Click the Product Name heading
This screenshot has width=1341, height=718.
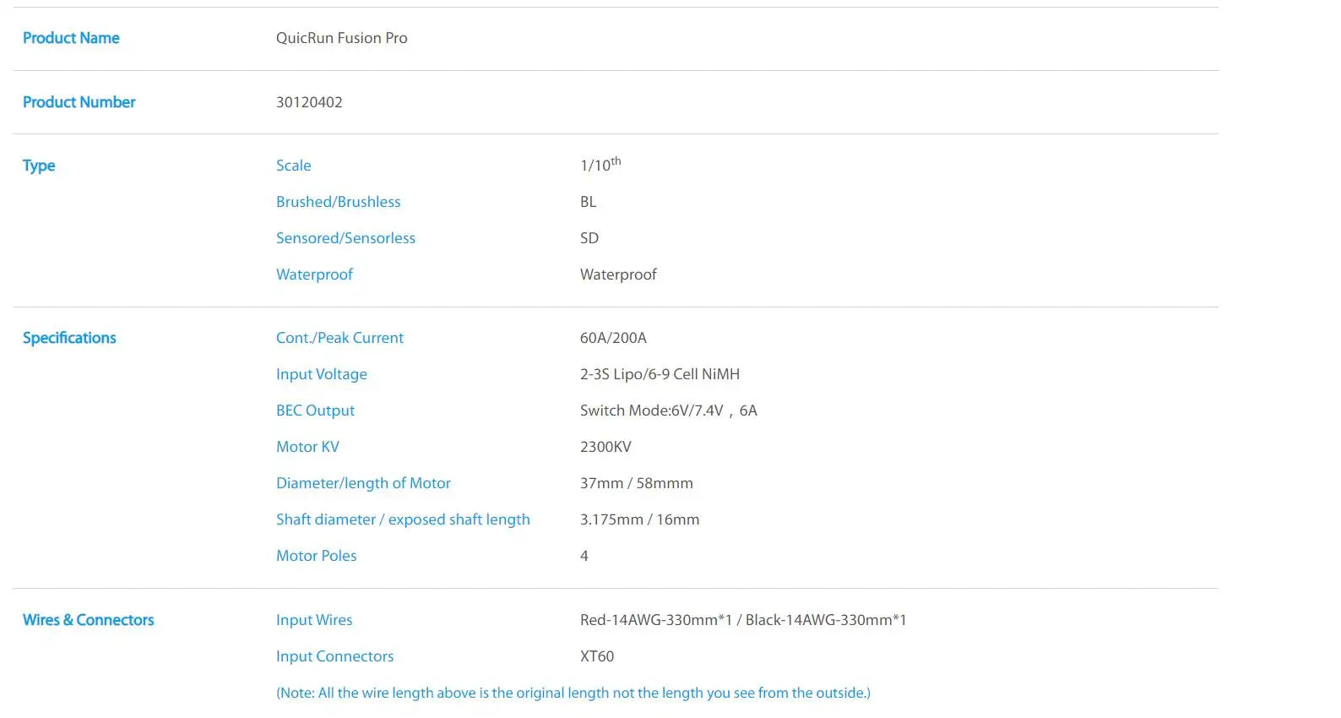(x=71, y=38)
